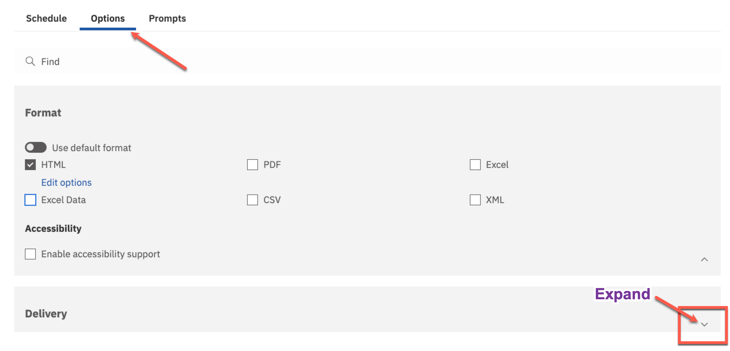
Task: Collapse the Accessibility area chevron
Action: tap(705, 259)
